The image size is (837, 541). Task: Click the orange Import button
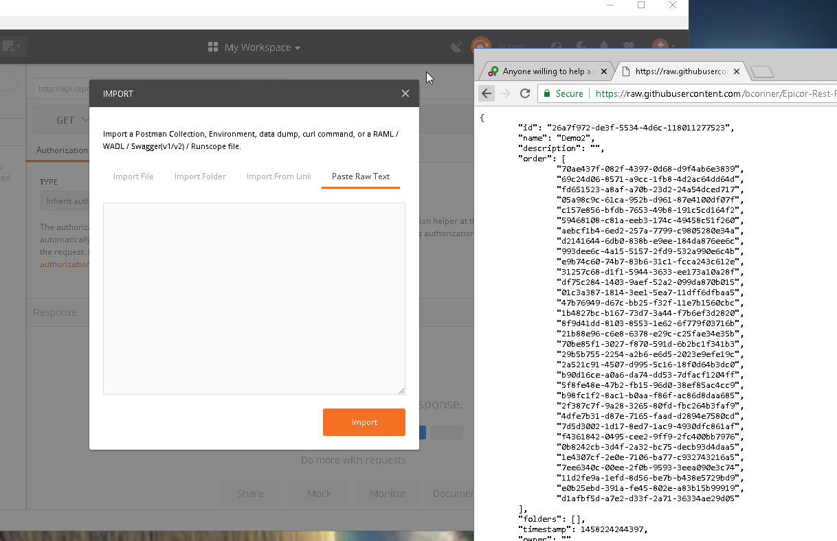click(x=364, y=422)
